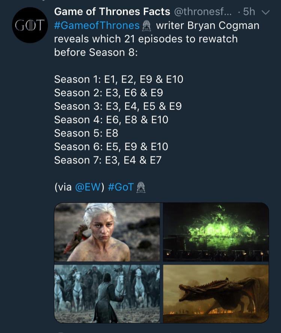Click the 'writer Bryan Cogman' tweet text
The image size is (281, 333).
(208, 25)
